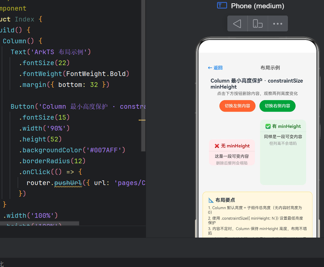
Task: Click the .width('90%') code line
Action: coord(44,128)
